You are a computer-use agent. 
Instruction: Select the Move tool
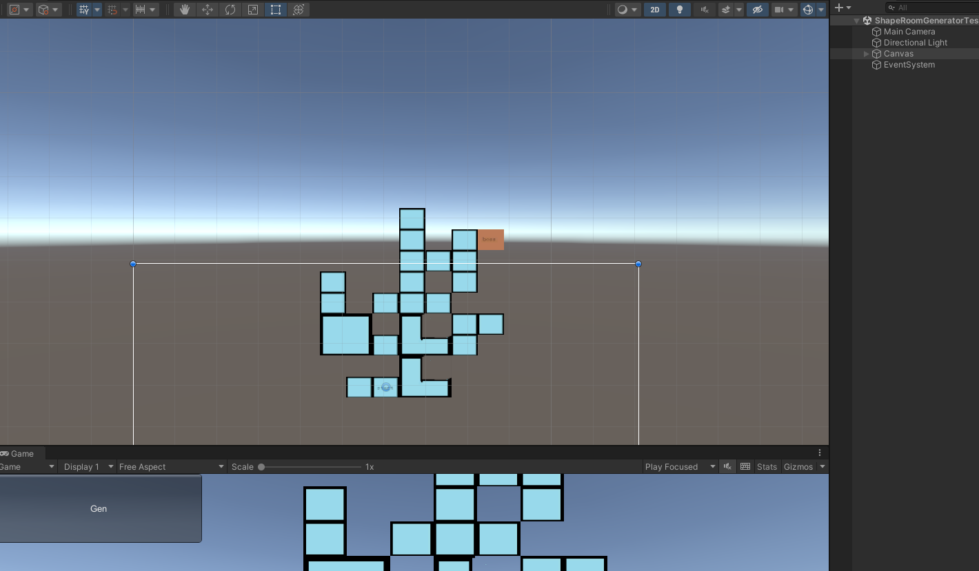click(x=207, y=9)
